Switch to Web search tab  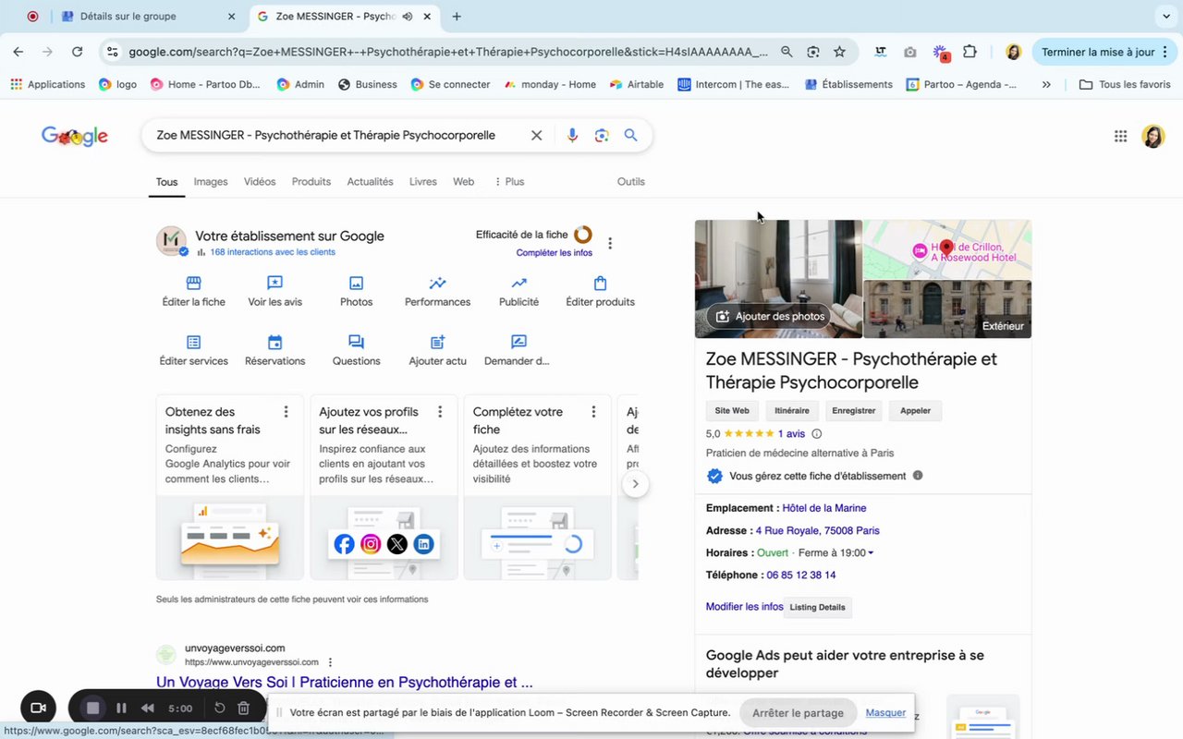point(463,182)
